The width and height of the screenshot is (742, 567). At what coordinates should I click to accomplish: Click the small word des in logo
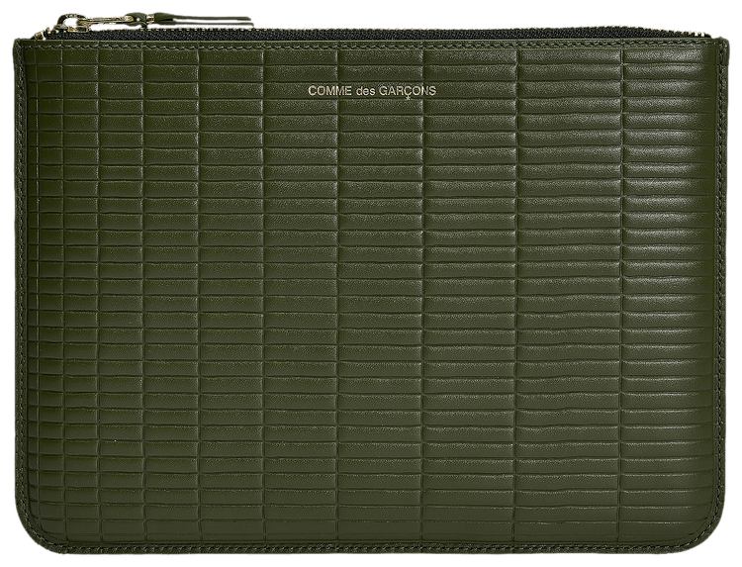367,91
